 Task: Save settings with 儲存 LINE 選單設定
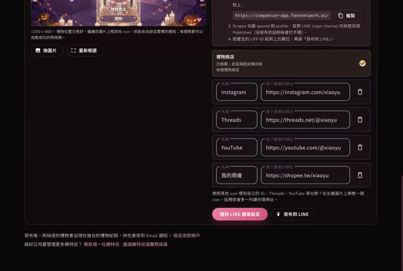(x=240, y=214)
